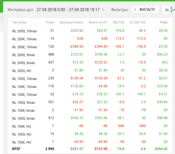Click the ИТОГ totals row label
Viewport: 175px width, 154px height.
(x=16, y=148)
